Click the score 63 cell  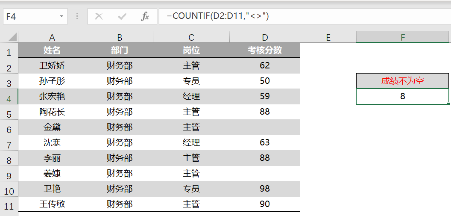(265, 142)
